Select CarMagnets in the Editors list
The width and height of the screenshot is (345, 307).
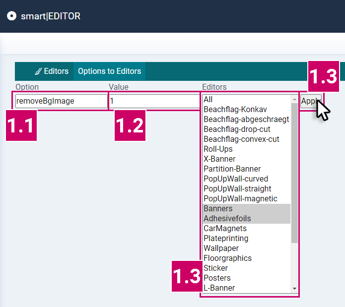(246, 228)
